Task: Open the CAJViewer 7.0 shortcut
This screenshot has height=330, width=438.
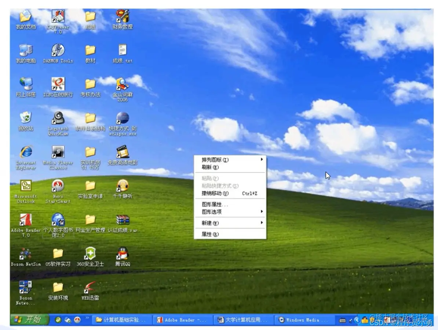Action: pos(58,22)
